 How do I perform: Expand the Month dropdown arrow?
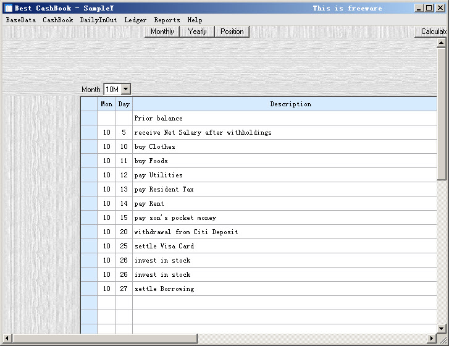[x=126, y=89]
